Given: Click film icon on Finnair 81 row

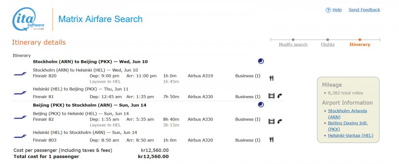Looking at the screenshot, I should 271,96.
